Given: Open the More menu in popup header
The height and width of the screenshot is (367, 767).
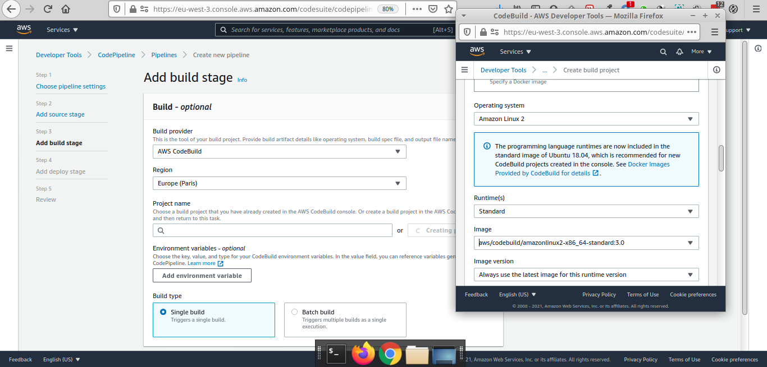Looking at the screenshot, I should coord(701,52).
